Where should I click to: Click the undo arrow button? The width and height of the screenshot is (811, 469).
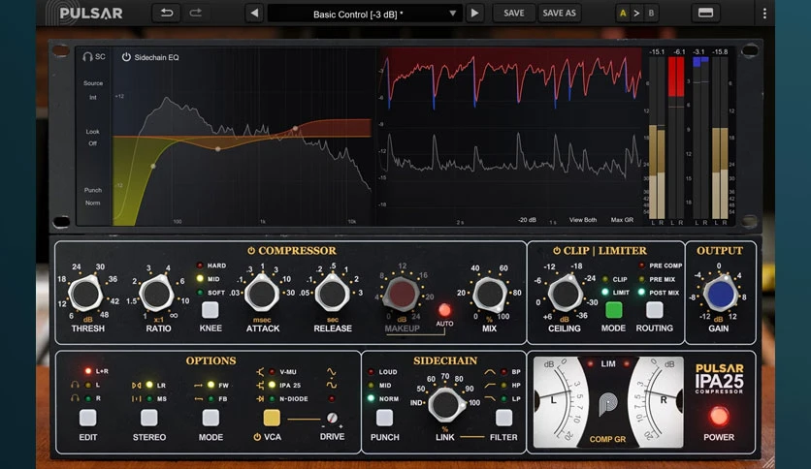pyautogui.click(x=167, y=13)
